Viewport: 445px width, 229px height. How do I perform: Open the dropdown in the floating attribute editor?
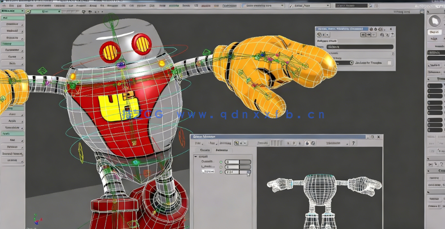pyautogui.click(x=352, y=63)
